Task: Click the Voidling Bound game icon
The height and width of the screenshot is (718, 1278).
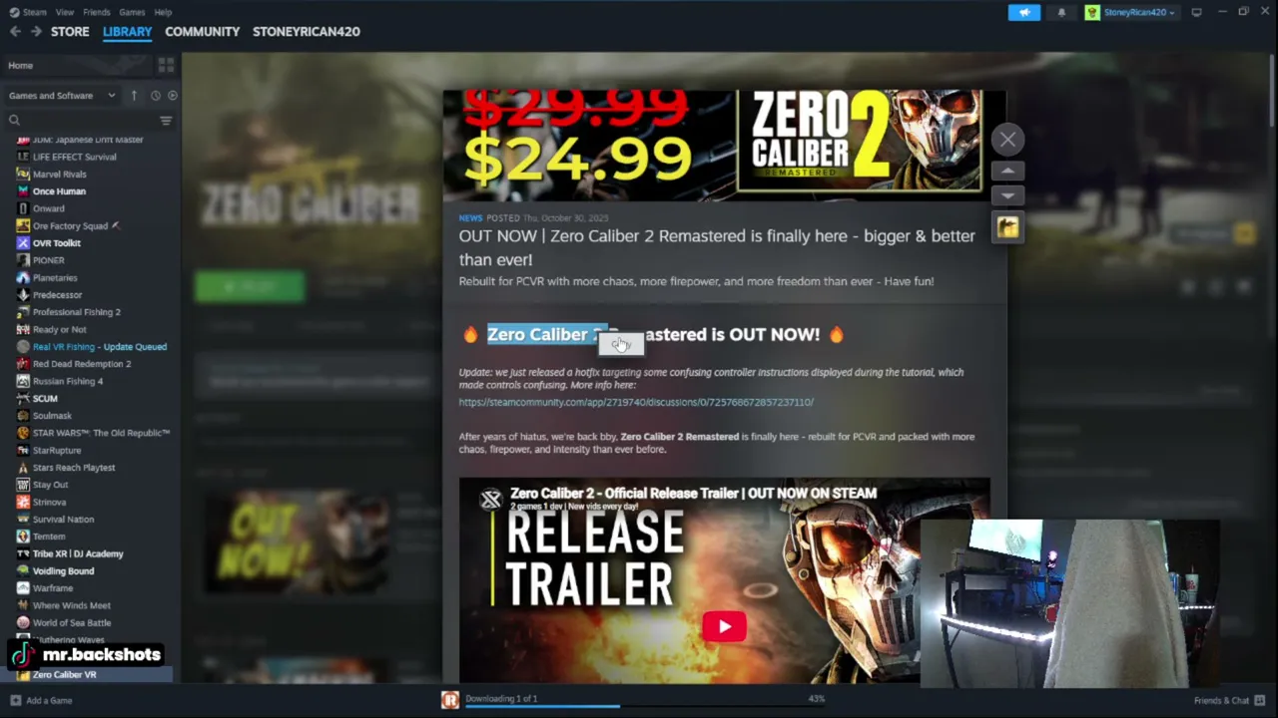Action: (x=23, y=571)
